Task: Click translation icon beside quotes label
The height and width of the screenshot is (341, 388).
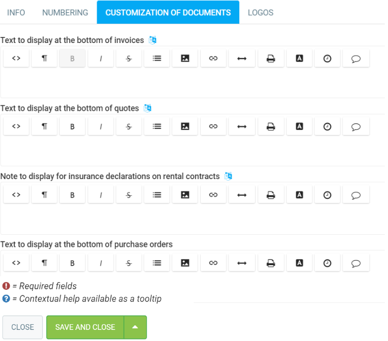Action: click(x=148, y=108)
